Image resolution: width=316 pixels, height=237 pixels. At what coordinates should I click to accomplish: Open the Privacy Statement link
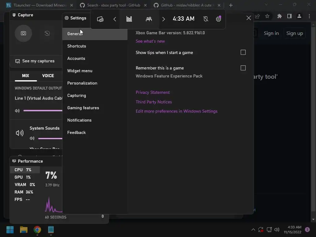tap(152, 92)
